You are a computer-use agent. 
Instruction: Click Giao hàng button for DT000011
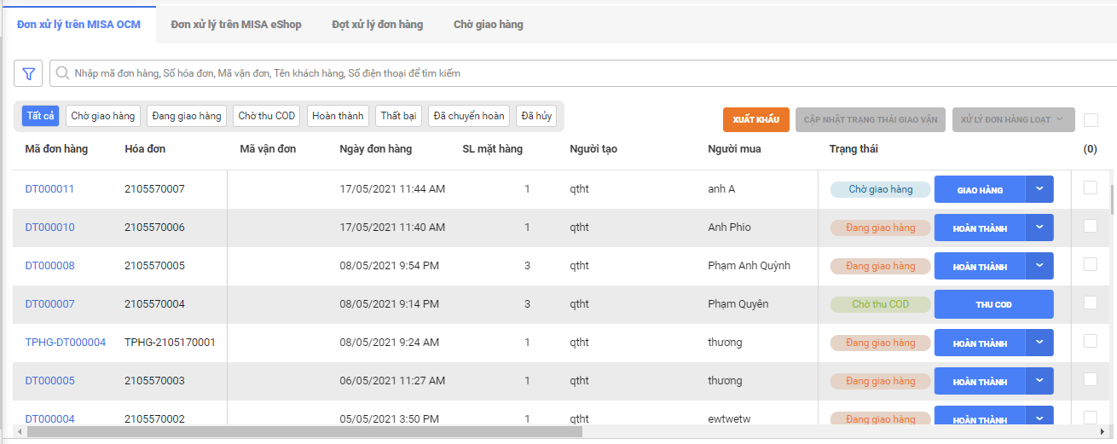pos(980,189)
